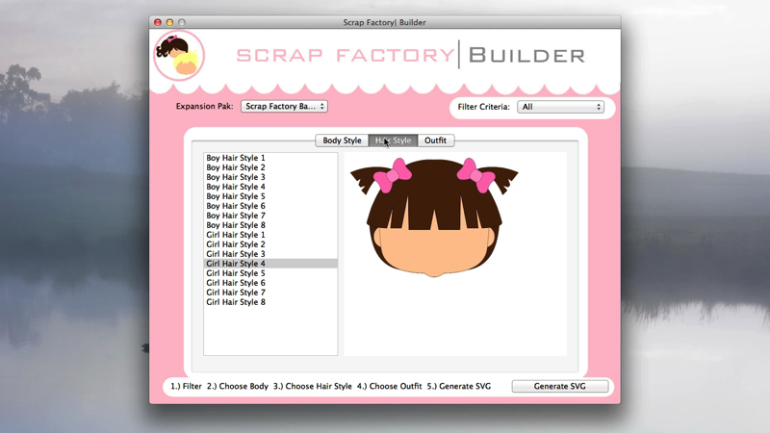Select Girl Hair Style 5

click(x=270, y=273)
